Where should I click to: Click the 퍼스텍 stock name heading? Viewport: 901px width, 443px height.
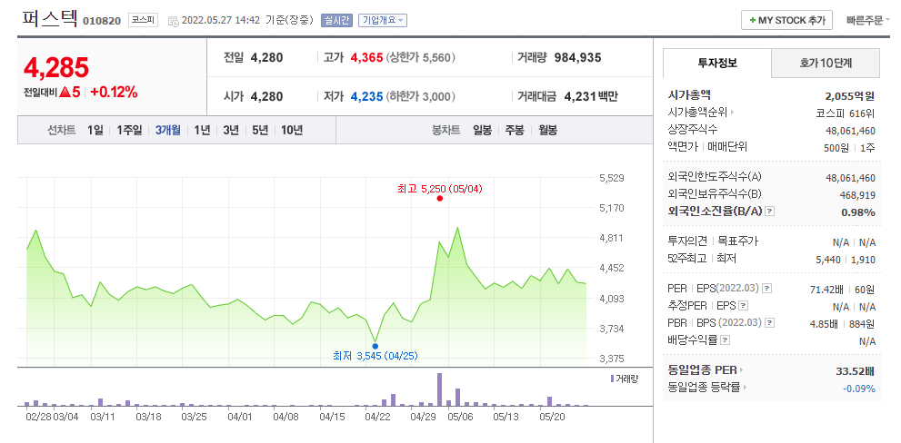coord(50,18)
